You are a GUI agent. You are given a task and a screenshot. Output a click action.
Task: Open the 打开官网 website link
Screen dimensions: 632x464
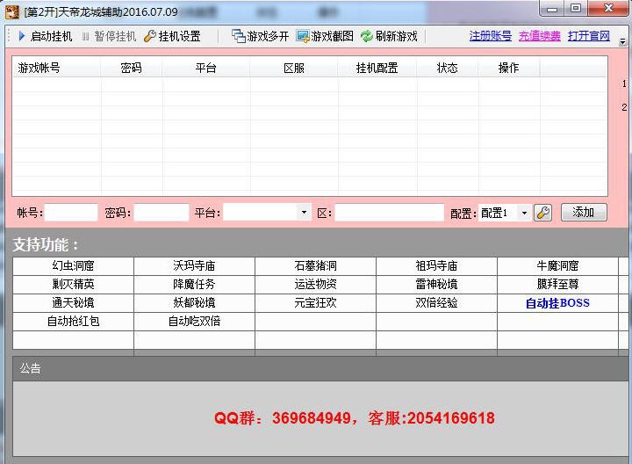tap(588, 36)
